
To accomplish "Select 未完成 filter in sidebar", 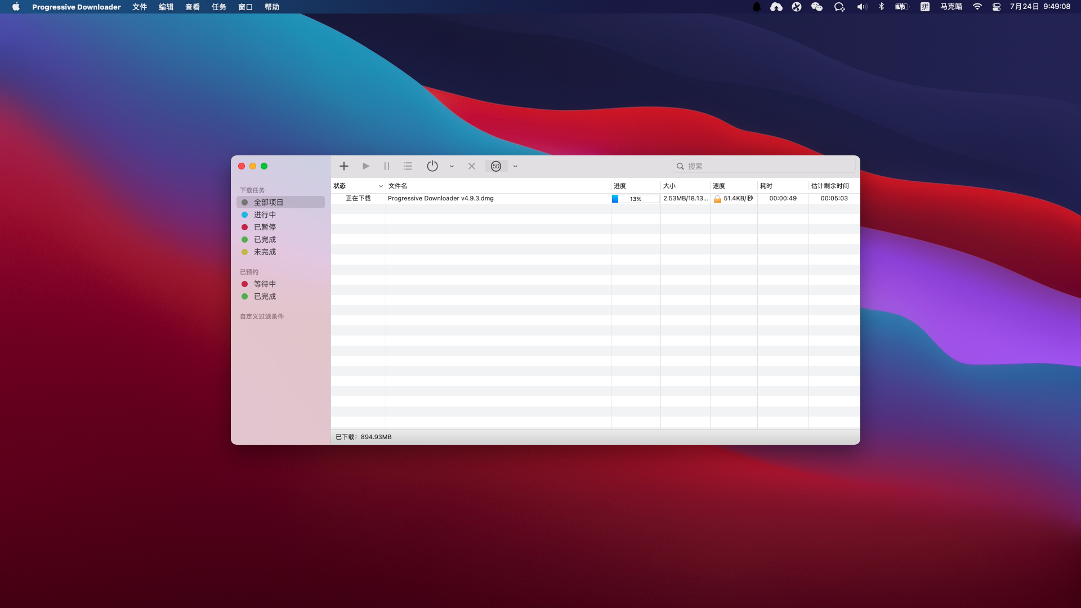I will click(x=265, y=252).
